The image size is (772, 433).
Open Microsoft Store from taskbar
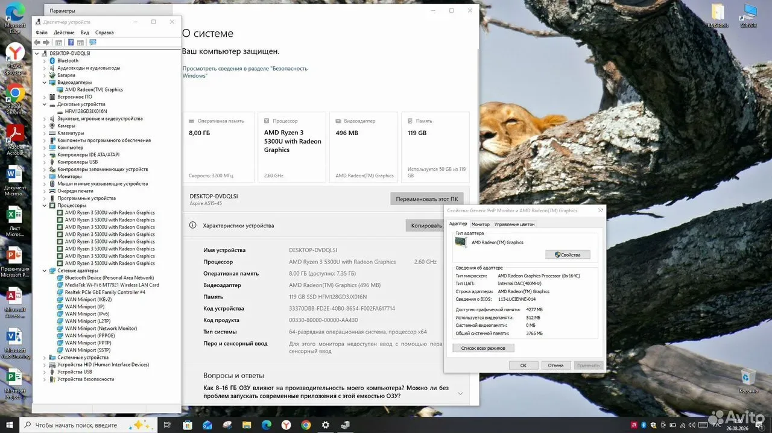pos(188,425)
